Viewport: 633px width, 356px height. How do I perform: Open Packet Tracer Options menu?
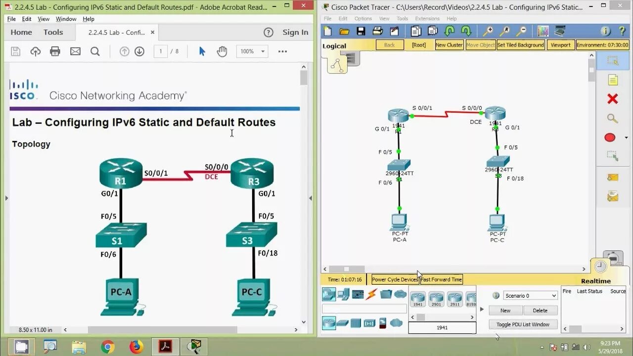[363, 19]
